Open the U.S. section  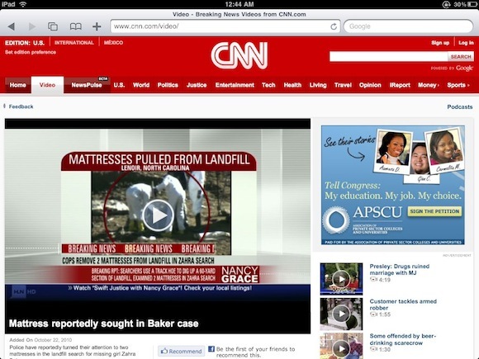119,85
